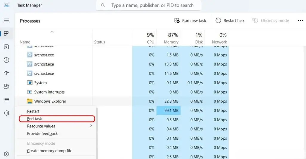
Task: Click icon of svchost.exe using 14.6 MB
Action: point(30,74)
